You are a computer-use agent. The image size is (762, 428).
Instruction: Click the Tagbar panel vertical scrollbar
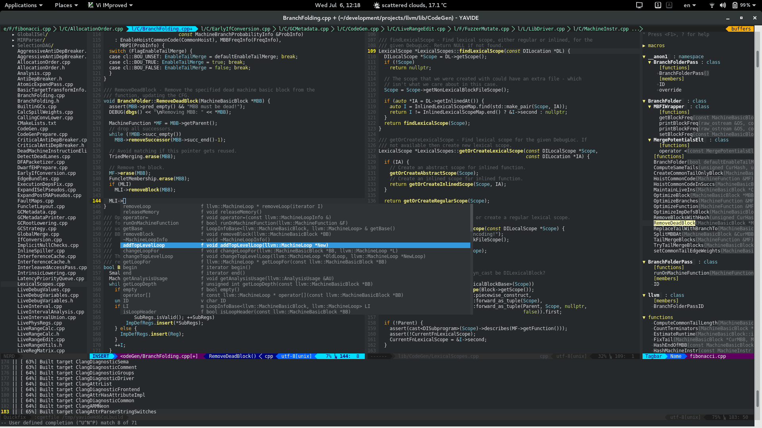point(757,59)
